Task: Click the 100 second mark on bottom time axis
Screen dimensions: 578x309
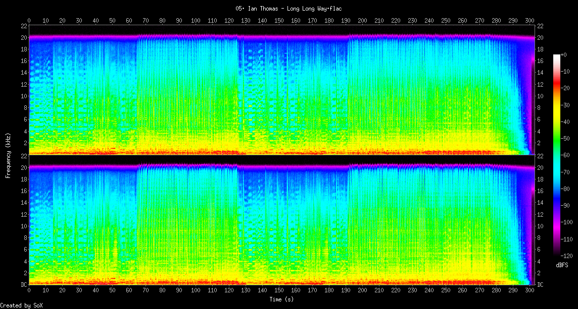Action: click(196, 291)
